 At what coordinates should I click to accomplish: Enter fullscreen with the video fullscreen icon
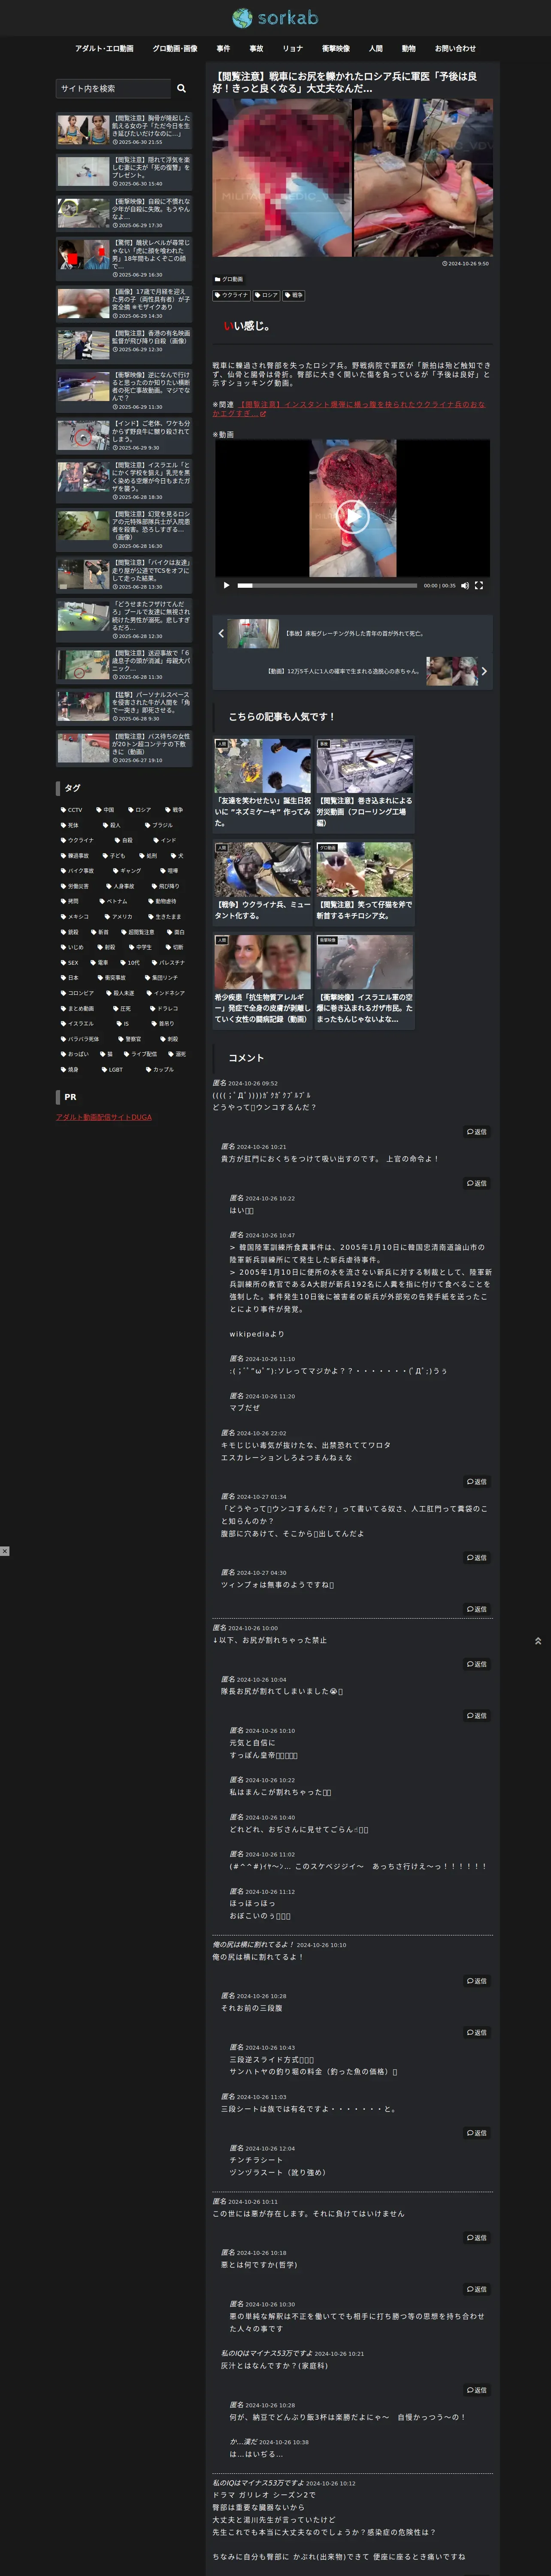478,585
